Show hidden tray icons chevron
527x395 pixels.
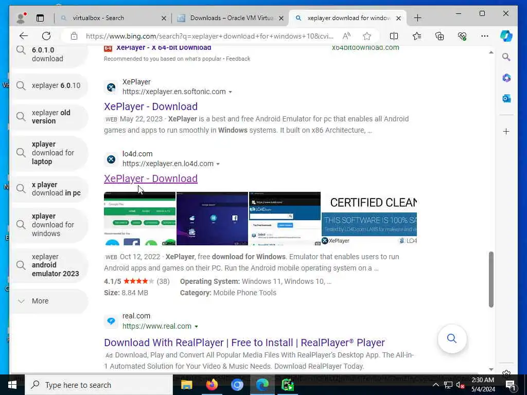tap(436, 385)
